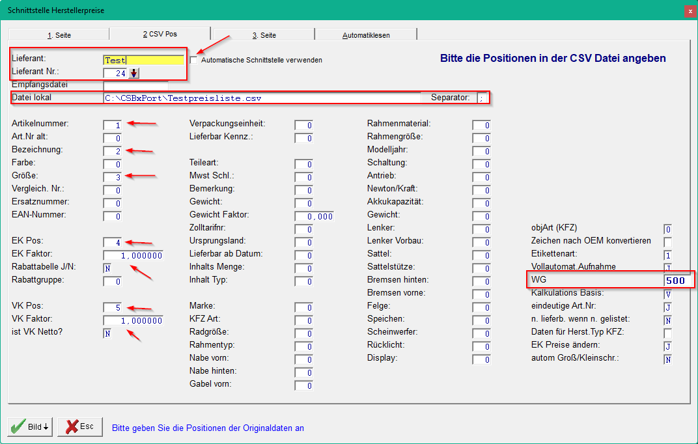Select the 2 CSV Pos tab
Screen dimensions: 698x444
pos(160,34)
